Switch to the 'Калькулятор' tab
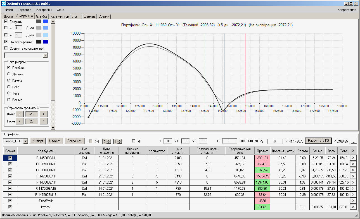Viewport: 360px width, 219px height. [x=60, y=16]
